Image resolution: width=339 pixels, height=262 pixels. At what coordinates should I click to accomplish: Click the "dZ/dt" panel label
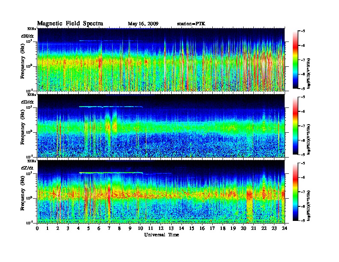[x=27, y=168]
